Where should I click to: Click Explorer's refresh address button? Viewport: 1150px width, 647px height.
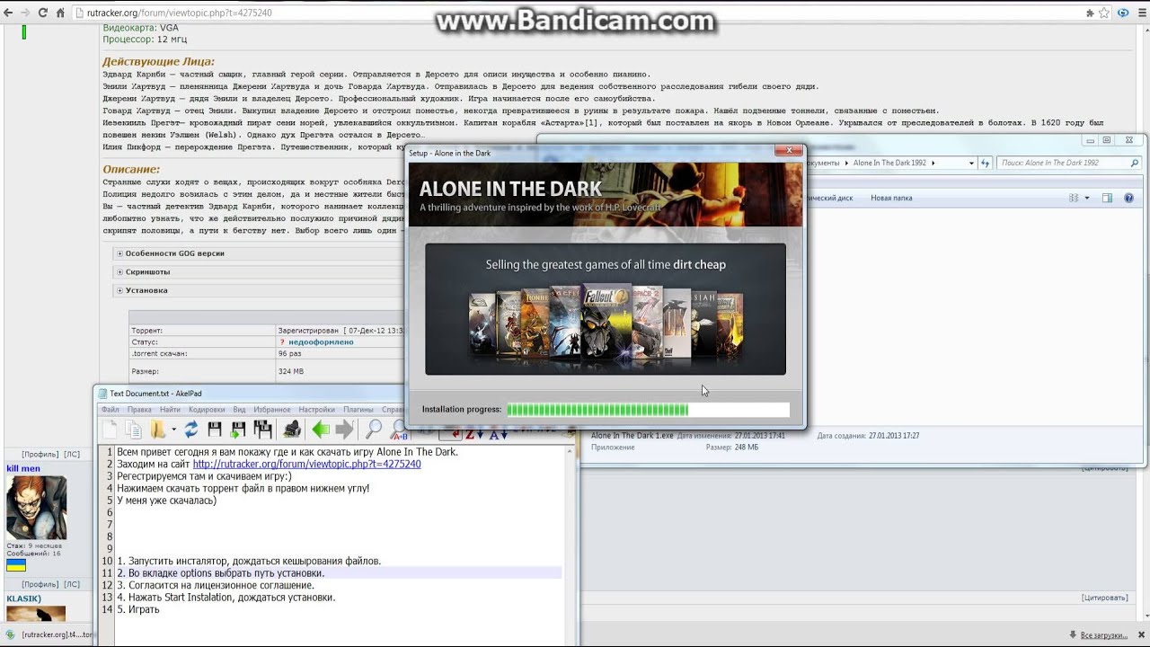coord(985,163)
